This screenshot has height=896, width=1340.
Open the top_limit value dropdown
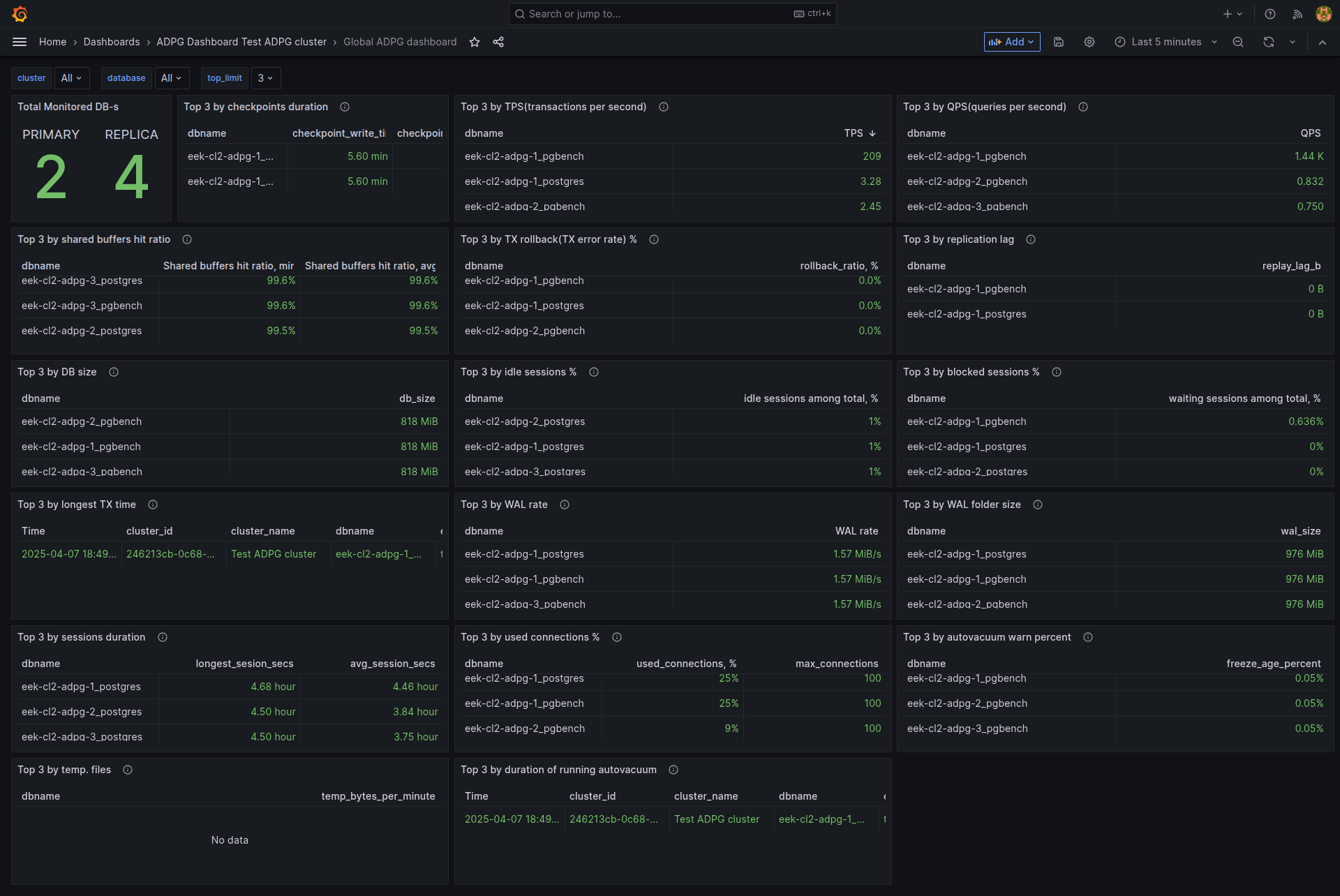pyautogui.click(x=266, y=78)
